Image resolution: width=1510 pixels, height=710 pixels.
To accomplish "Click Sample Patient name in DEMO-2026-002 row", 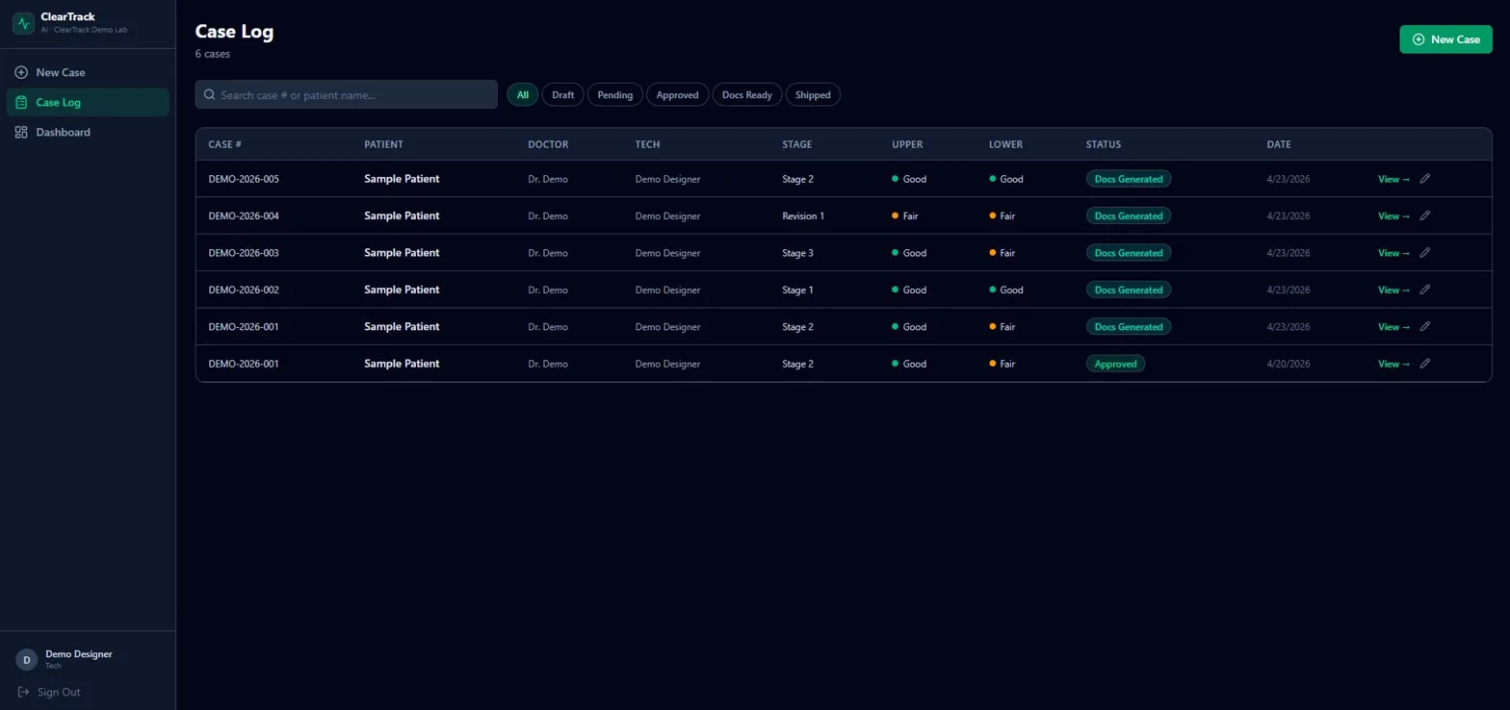I will click(x=402, y=290).
